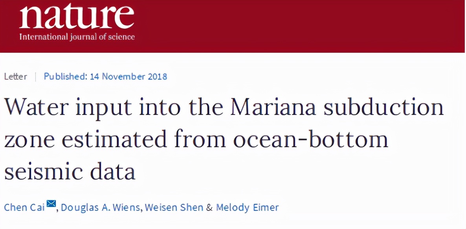
Task: Open the Melody Eimer author link
Action: pos(248,207)
